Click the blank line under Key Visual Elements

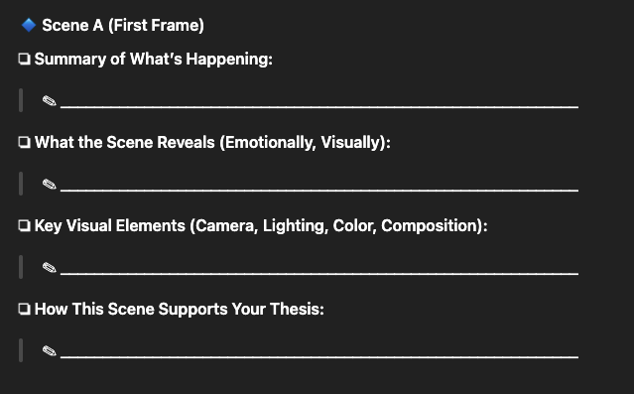pos(319,273)
